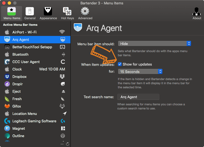Viewport: 204px width, 147px height.
Task: Select the Bluetooth list item
Action: coord(35,55)
